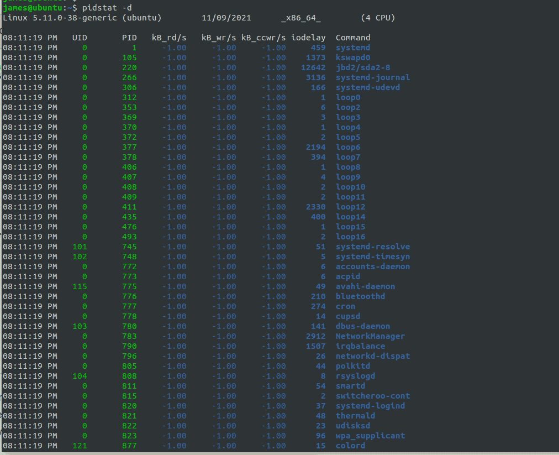Click the 'bluetoothd' command name
This screenshot has height=455, width=559.
click(361, 296)
